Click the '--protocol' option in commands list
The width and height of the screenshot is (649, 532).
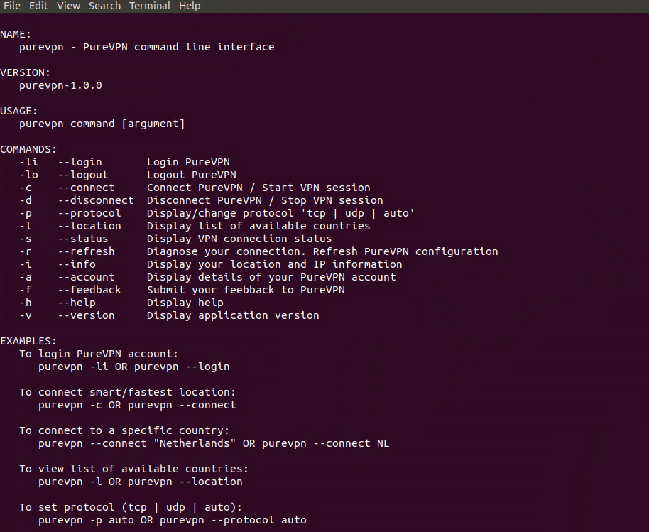(89, 213)
